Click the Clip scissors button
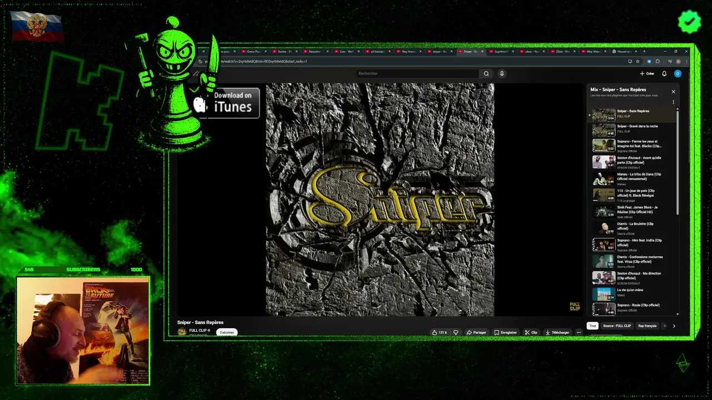 [x=531, y=332]
